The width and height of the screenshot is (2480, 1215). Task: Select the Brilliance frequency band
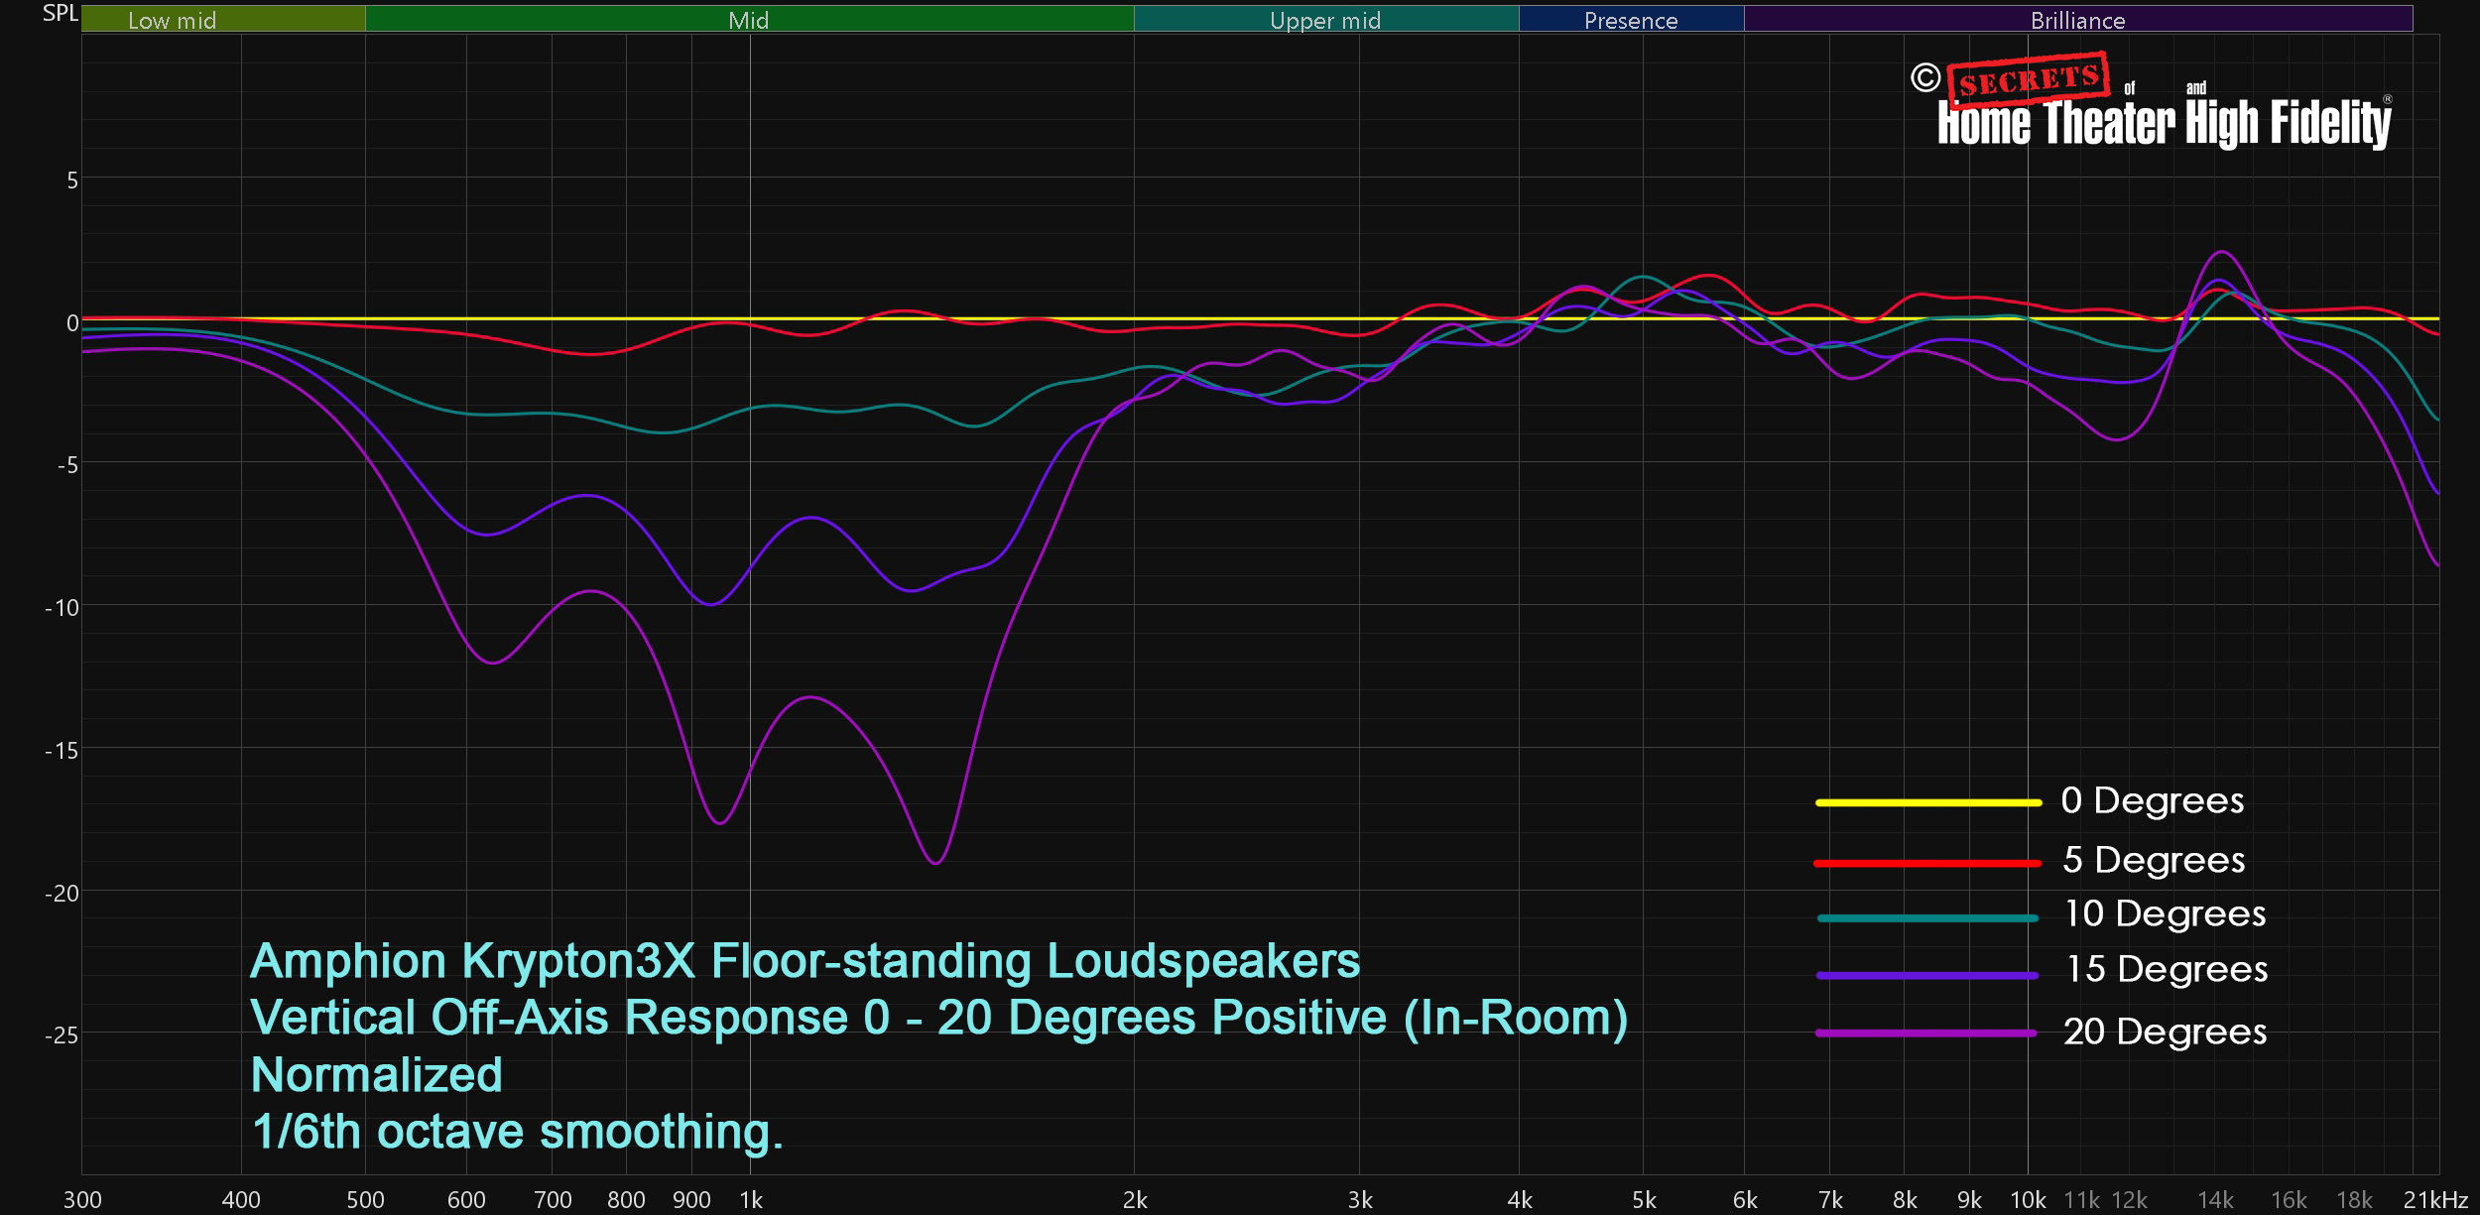point(2078,19)
